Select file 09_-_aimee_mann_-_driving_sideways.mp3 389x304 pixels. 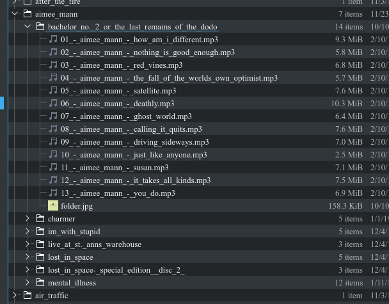[x=135, y=142]
